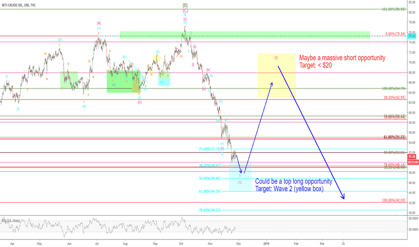Click the green [B] wave label at the top
The width and height of the screenshot is (419, 247).
tap(185, 5)
